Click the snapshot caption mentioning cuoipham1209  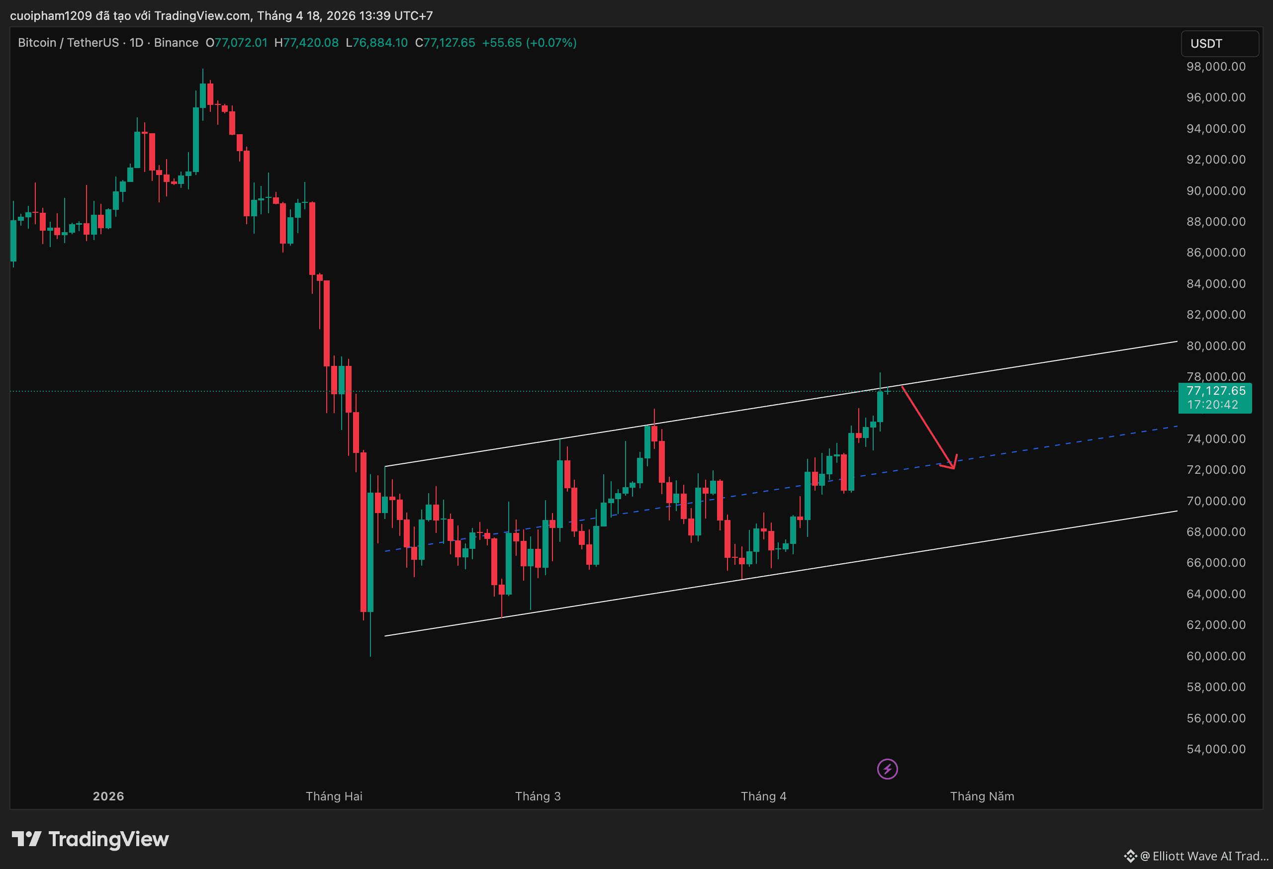tap(221, 15)
